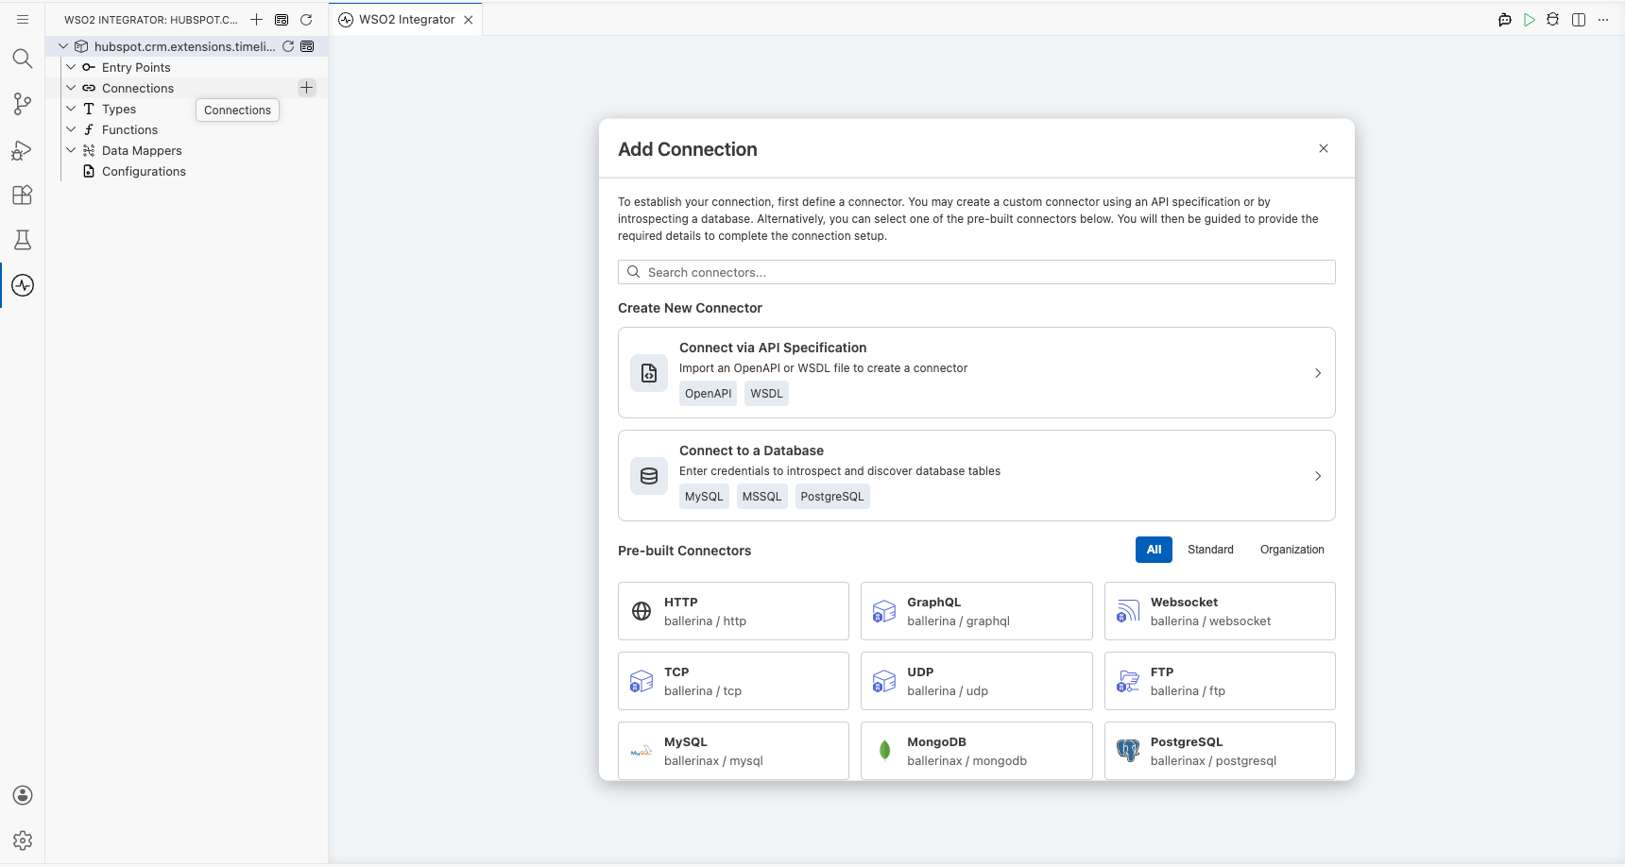Choose the HTTP connector
The height and width of the screenshot is (867, 1625).
(733, 611)
